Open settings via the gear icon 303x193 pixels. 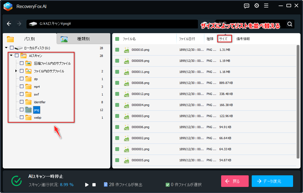(x=257, y=6)
